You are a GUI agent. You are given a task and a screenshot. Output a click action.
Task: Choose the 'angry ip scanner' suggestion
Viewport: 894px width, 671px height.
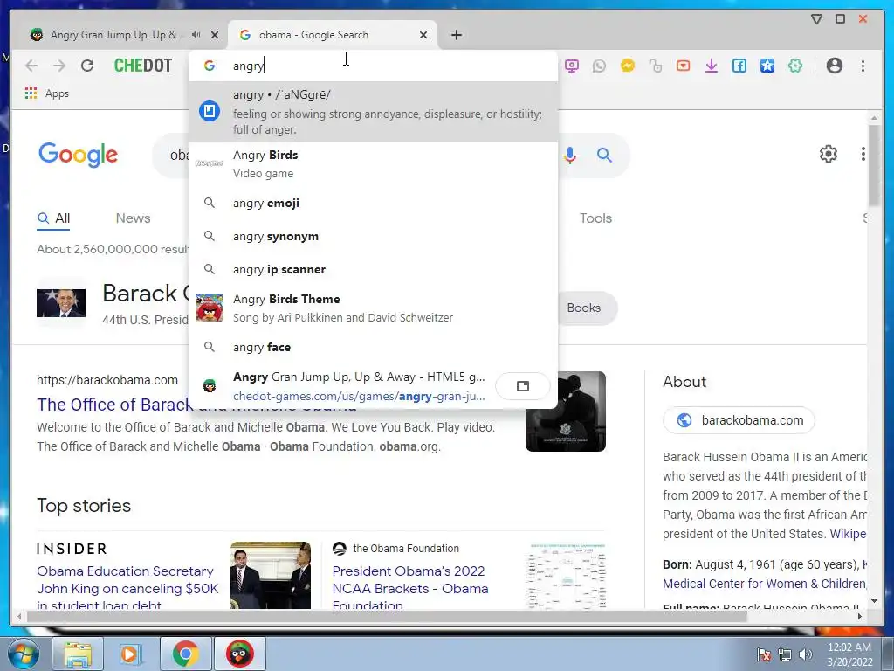pyautogui.click(x=374, y=269)
